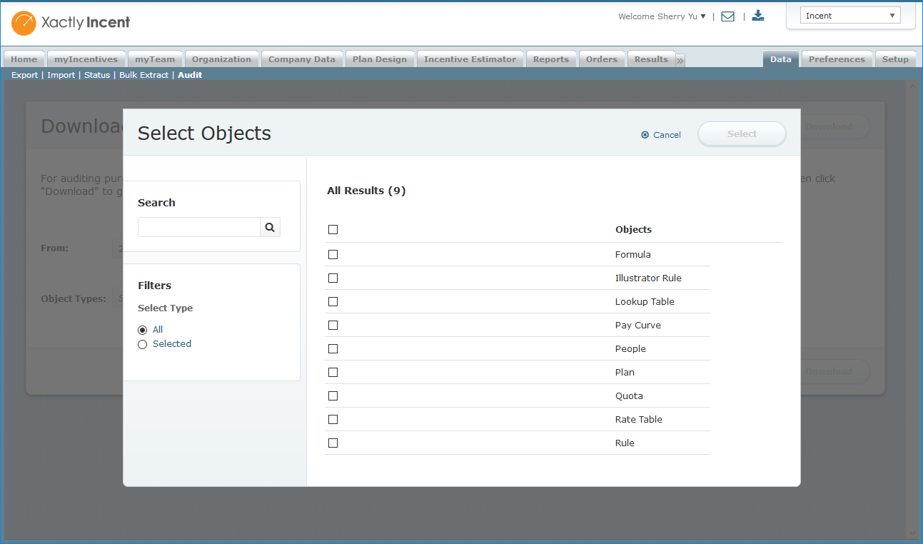Expand the Welcome Sherry Yu user menu

pyautogui.click(x=662, y=16)
